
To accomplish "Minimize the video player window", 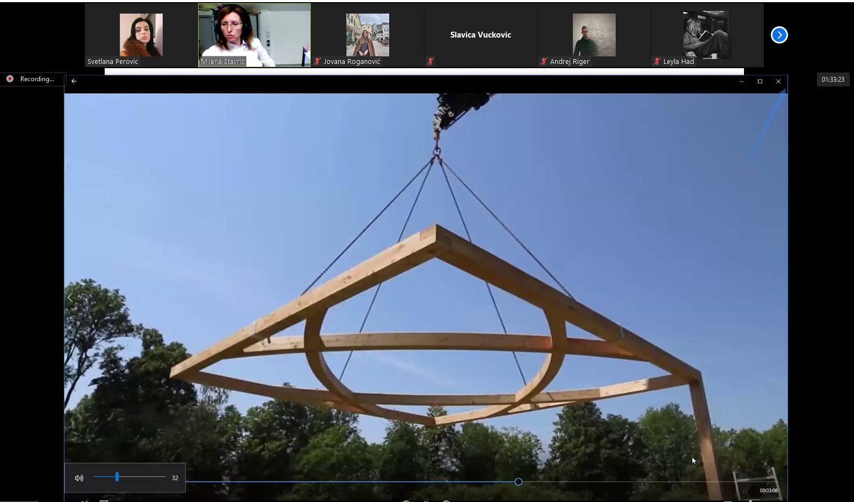I will pyautogui.click(x=741, y=82).
